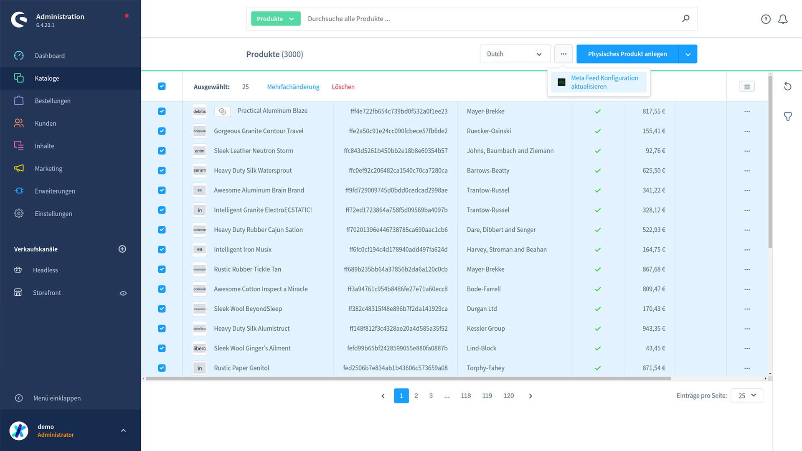Click the reset/refresh list icon
Screen dimensions: 802x451
788,86
